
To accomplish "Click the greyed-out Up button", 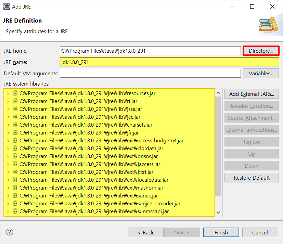I will click(252, 154).
